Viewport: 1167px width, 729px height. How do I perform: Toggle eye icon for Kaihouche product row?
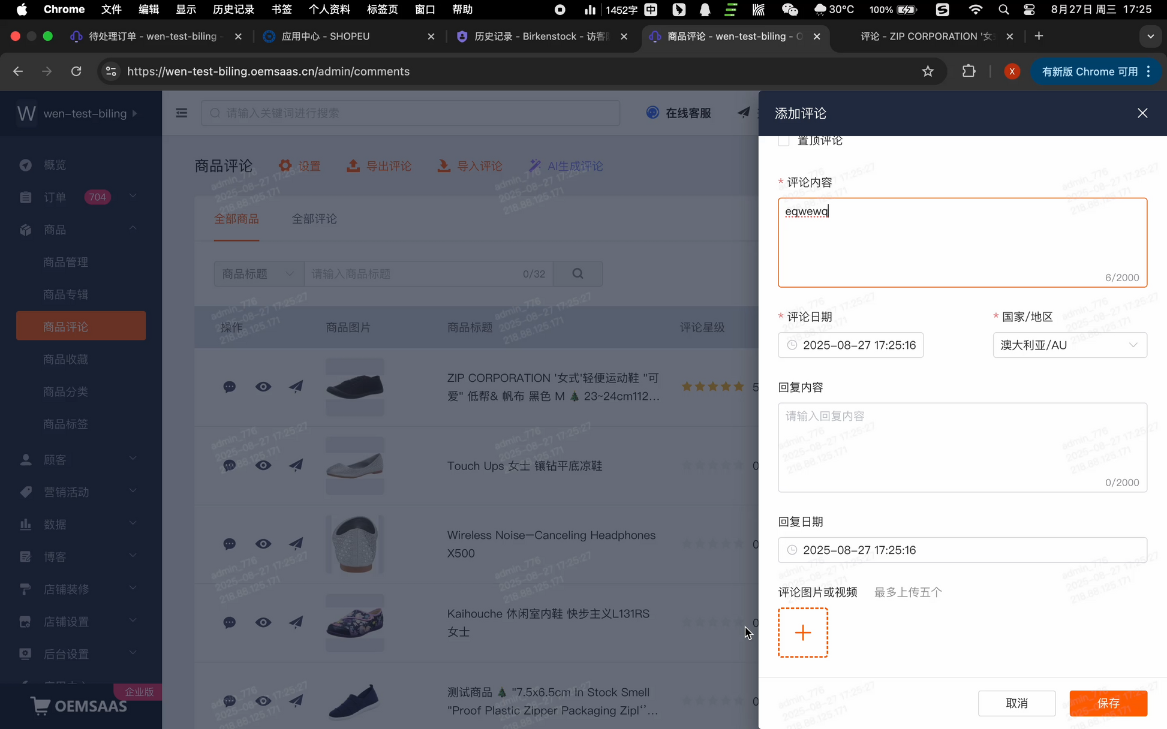(x=263, y=622)
